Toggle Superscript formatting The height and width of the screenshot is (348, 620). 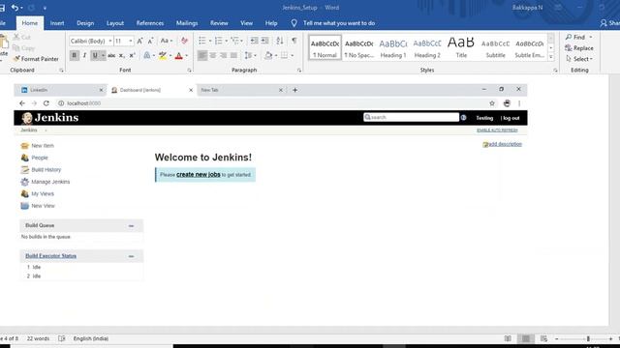pyautogui.click(x=133, y=56)
